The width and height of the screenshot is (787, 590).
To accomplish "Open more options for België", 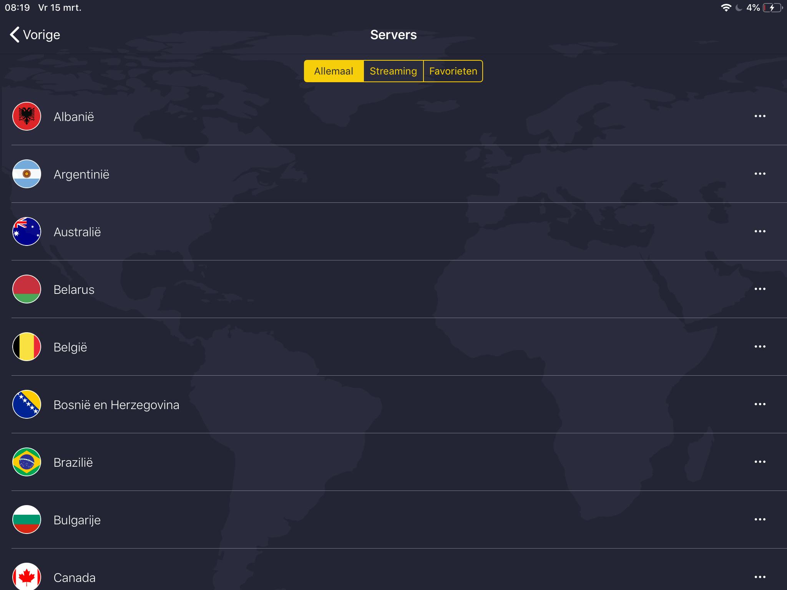I will pos(760,346).
